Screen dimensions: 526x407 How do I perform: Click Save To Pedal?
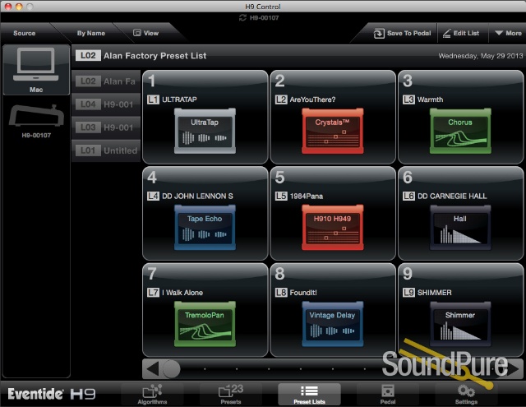coord(402,33)
